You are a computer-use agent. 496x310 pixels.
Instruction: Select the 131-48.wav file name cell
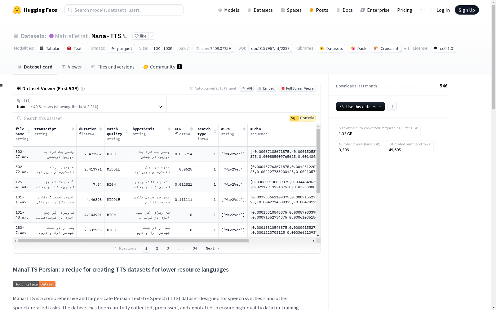[22, 215]
